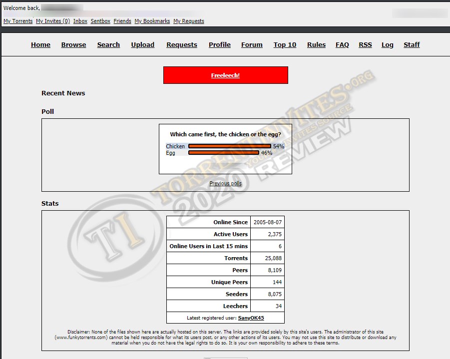Open My Bookmarks link
The image size is (450, 359).
(152, 21)
